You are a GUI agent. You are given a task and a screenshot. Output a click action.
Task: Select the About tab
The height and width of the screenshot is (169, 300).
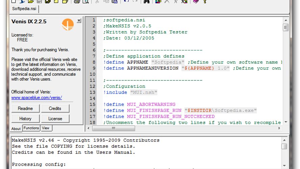pos(16,129)
